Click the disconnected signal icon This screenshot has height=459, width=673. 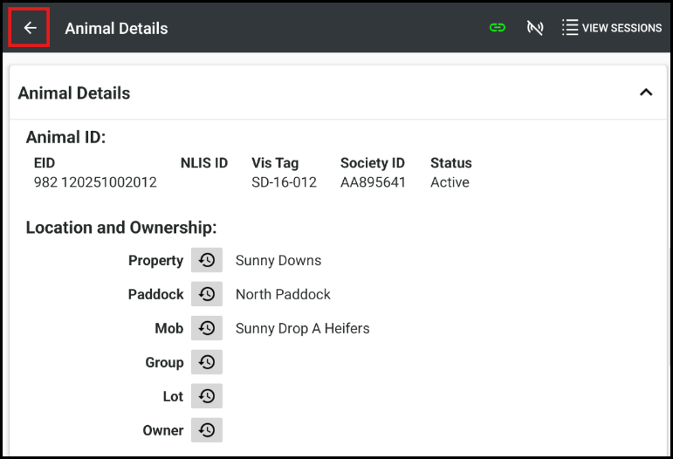tap(535, 28)
